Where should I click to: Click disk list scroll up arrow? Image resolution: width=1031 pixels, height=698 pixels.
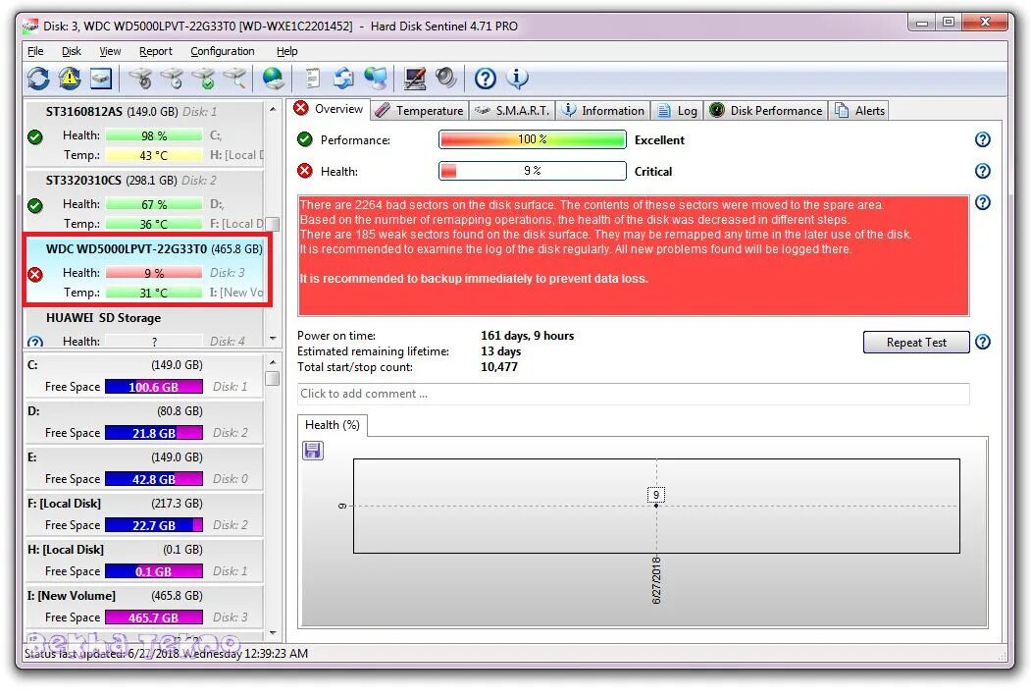273,109
